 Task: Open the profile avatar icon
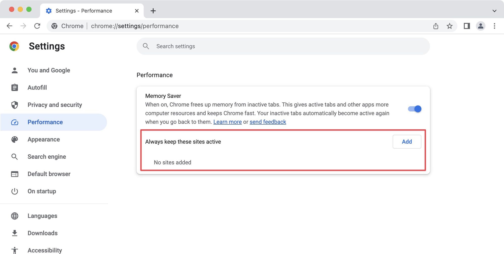coord(481,26)
